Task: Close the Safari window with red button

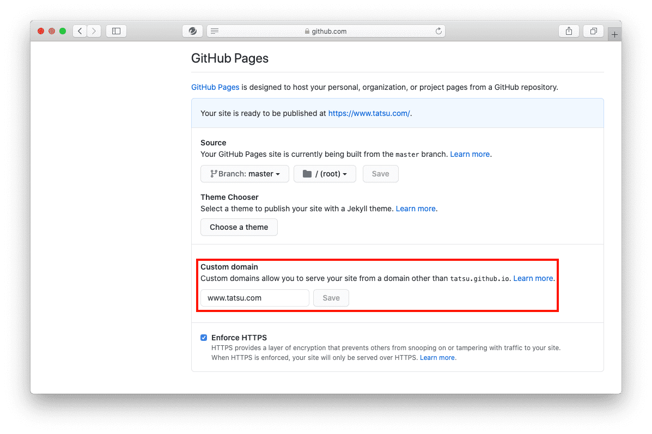Action: tap(41, 31)
